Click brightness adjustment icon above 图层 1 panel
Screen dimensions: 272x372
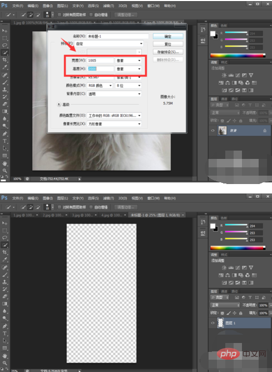point(224,268)
